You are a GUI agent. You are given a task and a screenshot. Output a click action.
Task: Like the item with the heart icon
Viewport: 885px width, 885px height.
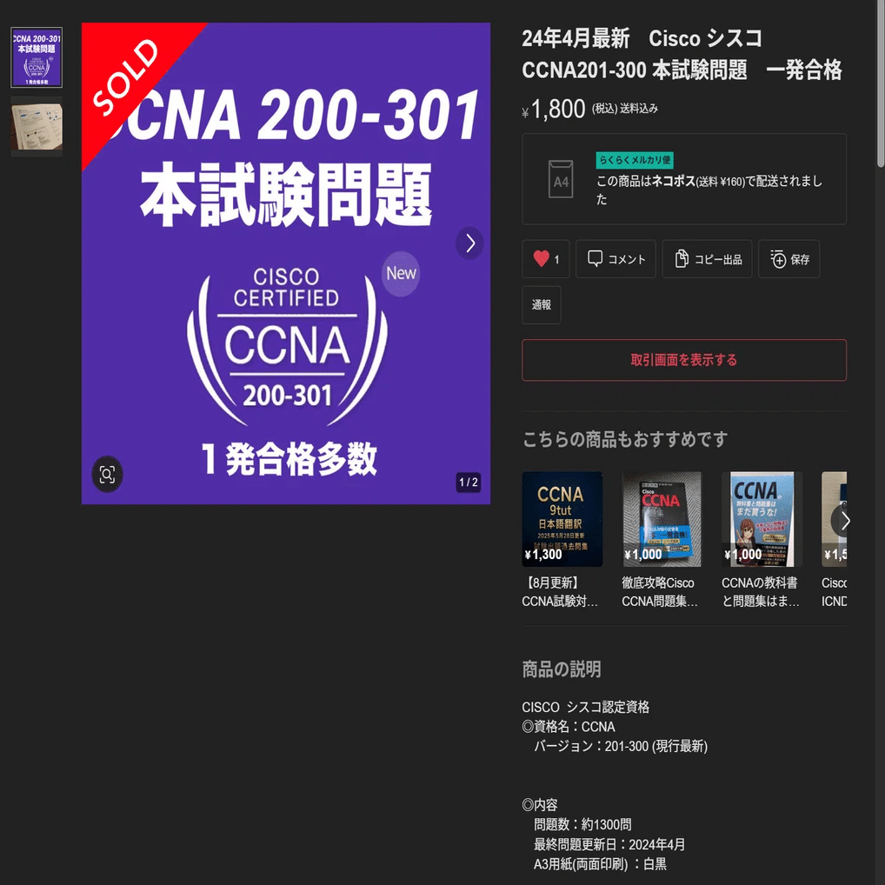click(545, 259)
